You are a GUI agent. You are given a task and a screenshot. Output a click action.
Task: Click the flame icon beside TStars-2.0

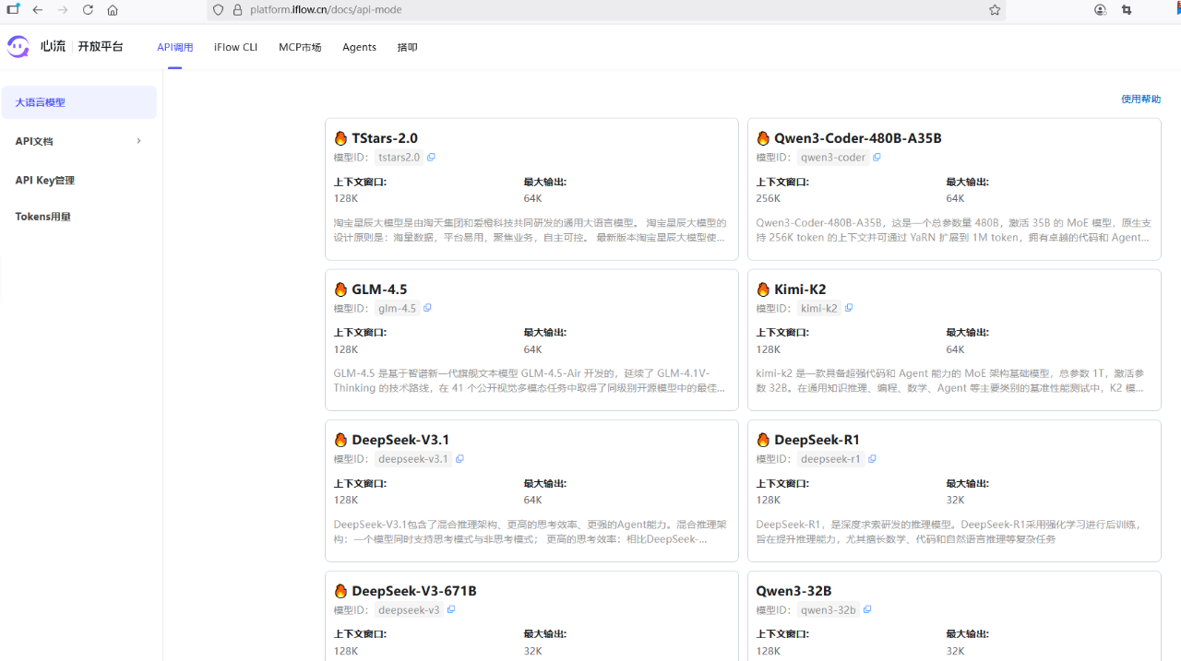(x=340, y=138)
